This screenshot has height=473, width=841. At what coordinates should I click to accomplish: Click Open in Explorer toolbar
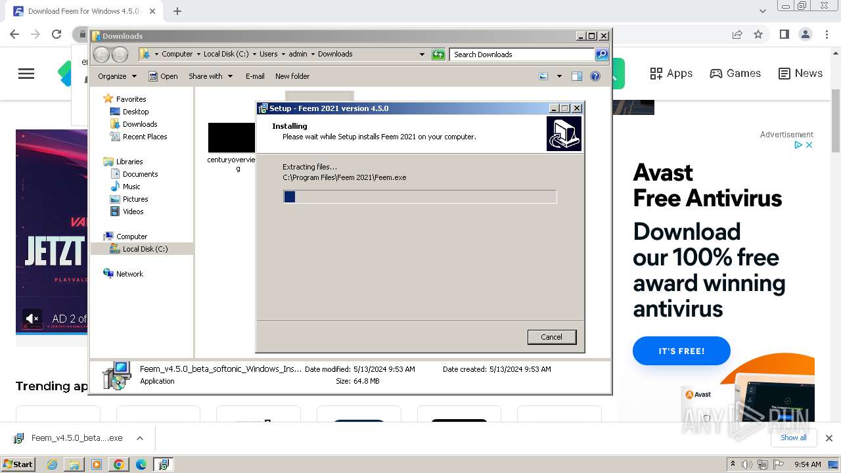(x=163, y=76)
